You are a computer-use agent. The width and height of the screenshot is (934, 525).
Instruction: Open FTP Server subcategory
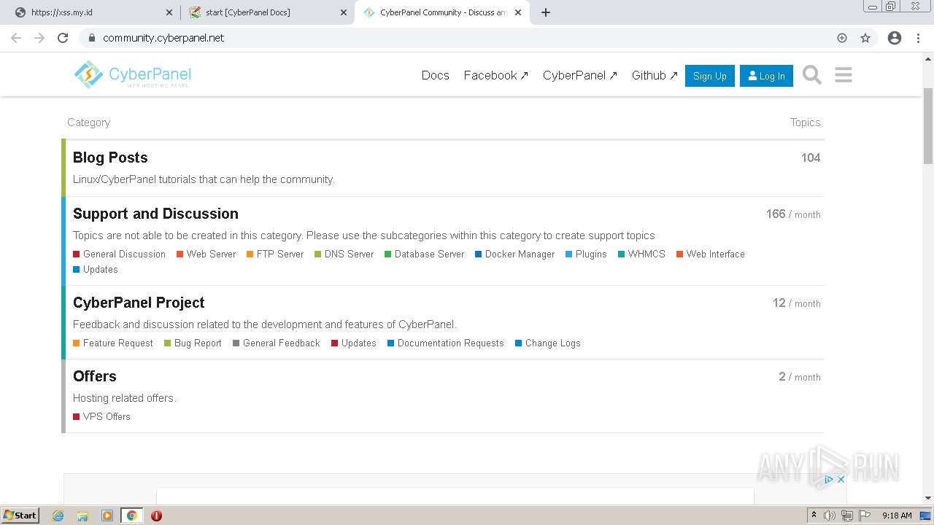coord(275,254)
